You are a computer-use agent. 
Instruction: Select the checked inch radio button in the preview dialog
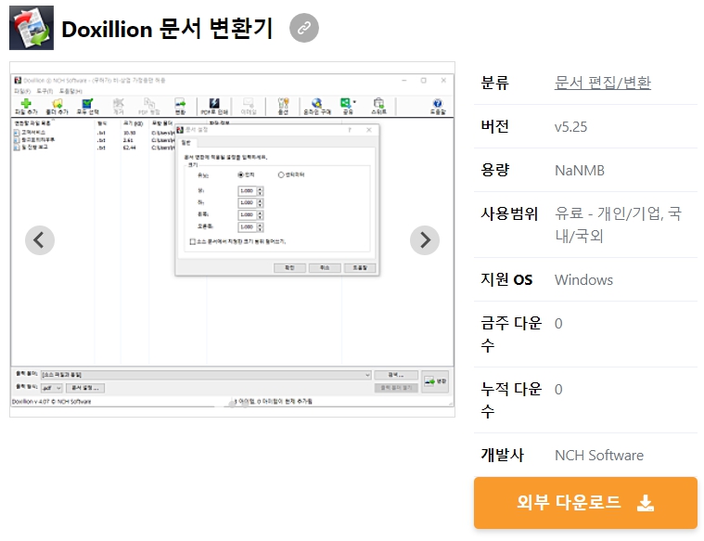[240, 174]
